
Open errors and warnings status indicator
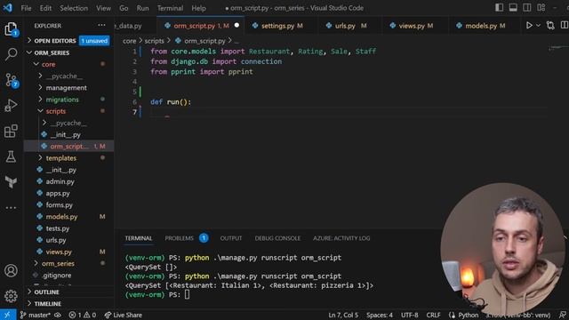tap(82, 315)
